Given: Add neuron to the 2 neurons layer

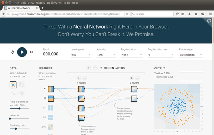Looking at the screenshot, I should [x=132, y=78].
